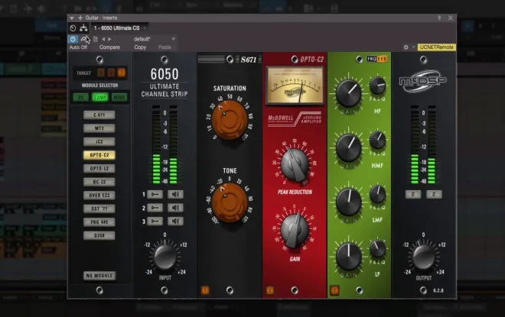Choose the SST '77 module
Screen dimensions: 505x317
(x=99, y=209)
